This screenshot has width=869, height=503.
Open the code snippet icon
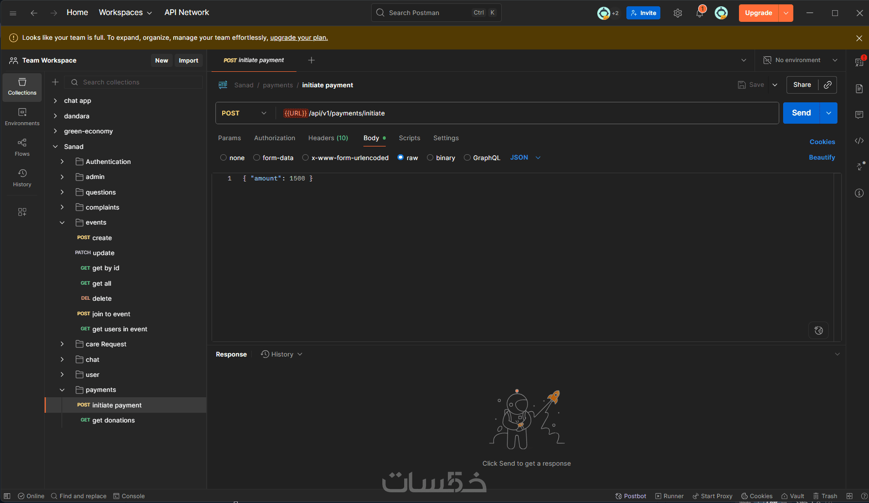(859, 141)
